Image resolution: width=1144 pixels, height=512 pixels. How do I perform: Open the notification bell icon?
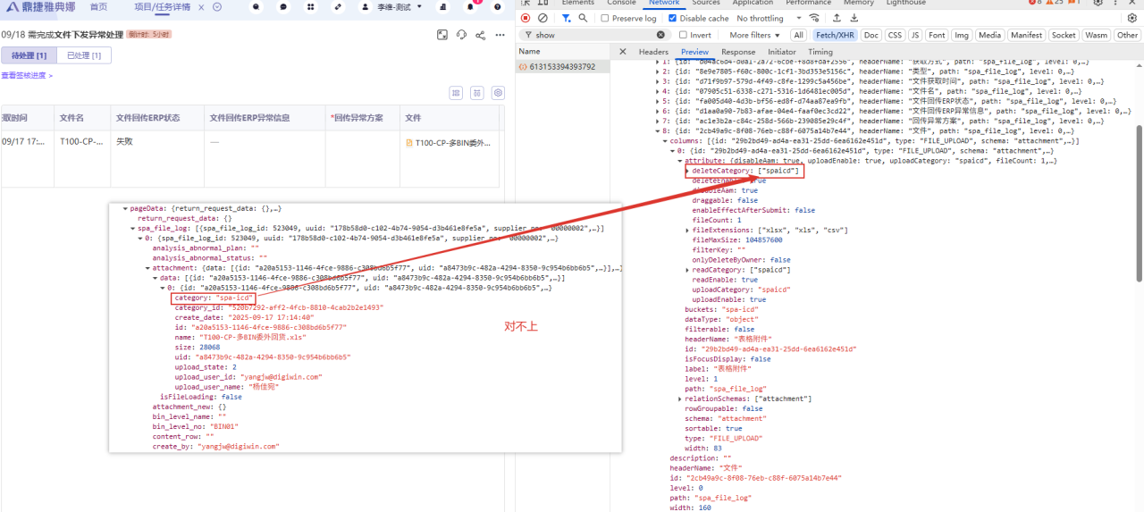tap(471, 6)
